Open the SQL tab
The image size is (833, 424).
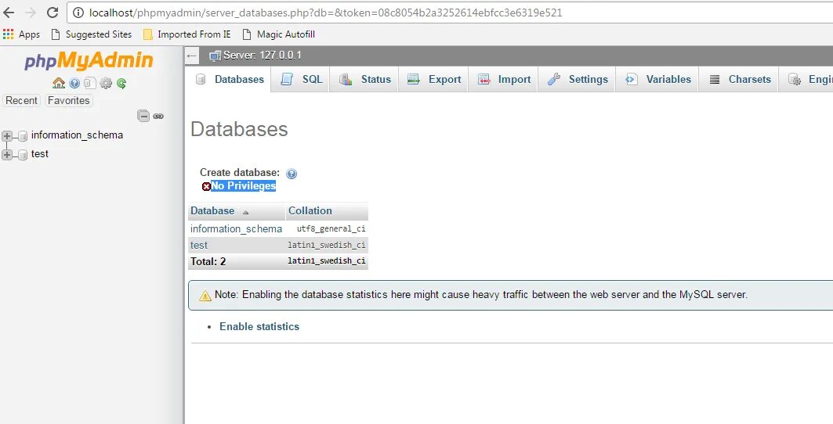301,80
